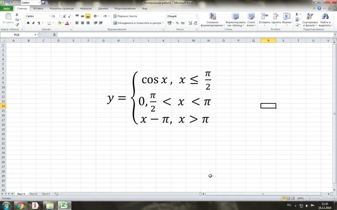Open text orientation dropdown
The height and width of the screenshot is (210, 337).
[x=96, y=16]
